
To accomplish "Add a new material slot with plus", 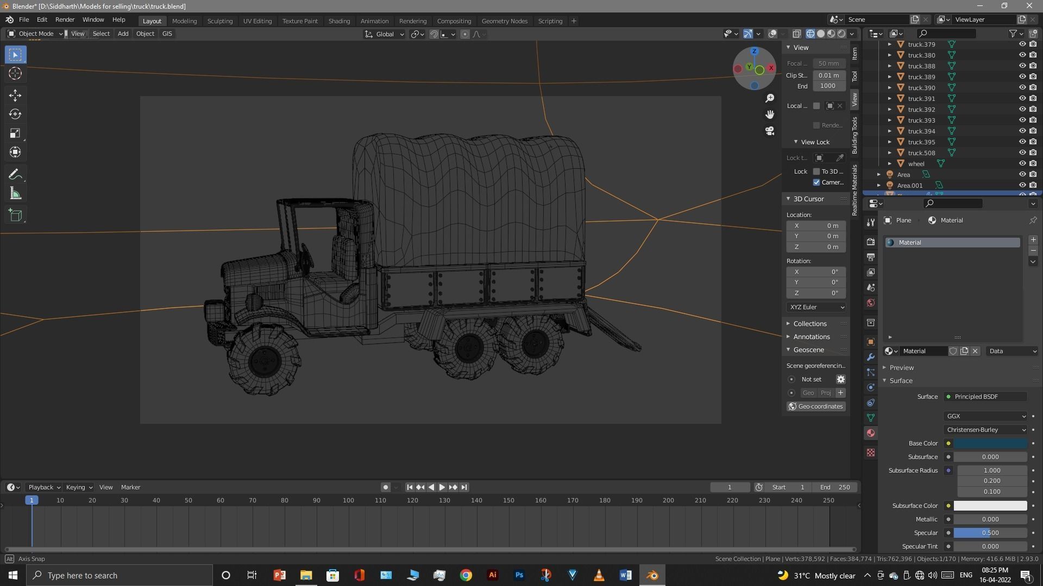I will pyautogui.click(x=1033, y=240).
